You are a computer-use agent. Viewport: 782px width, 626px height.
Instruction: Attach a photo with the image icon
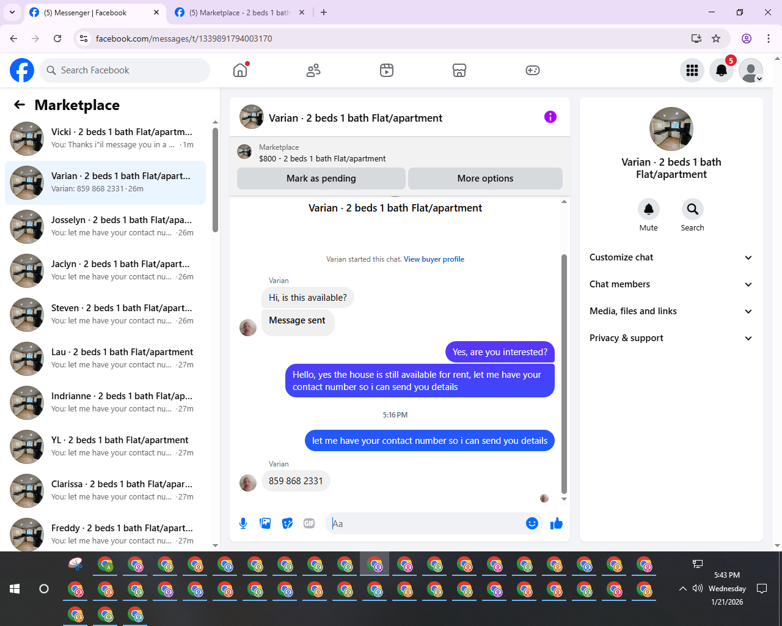(x=265, y=523)
